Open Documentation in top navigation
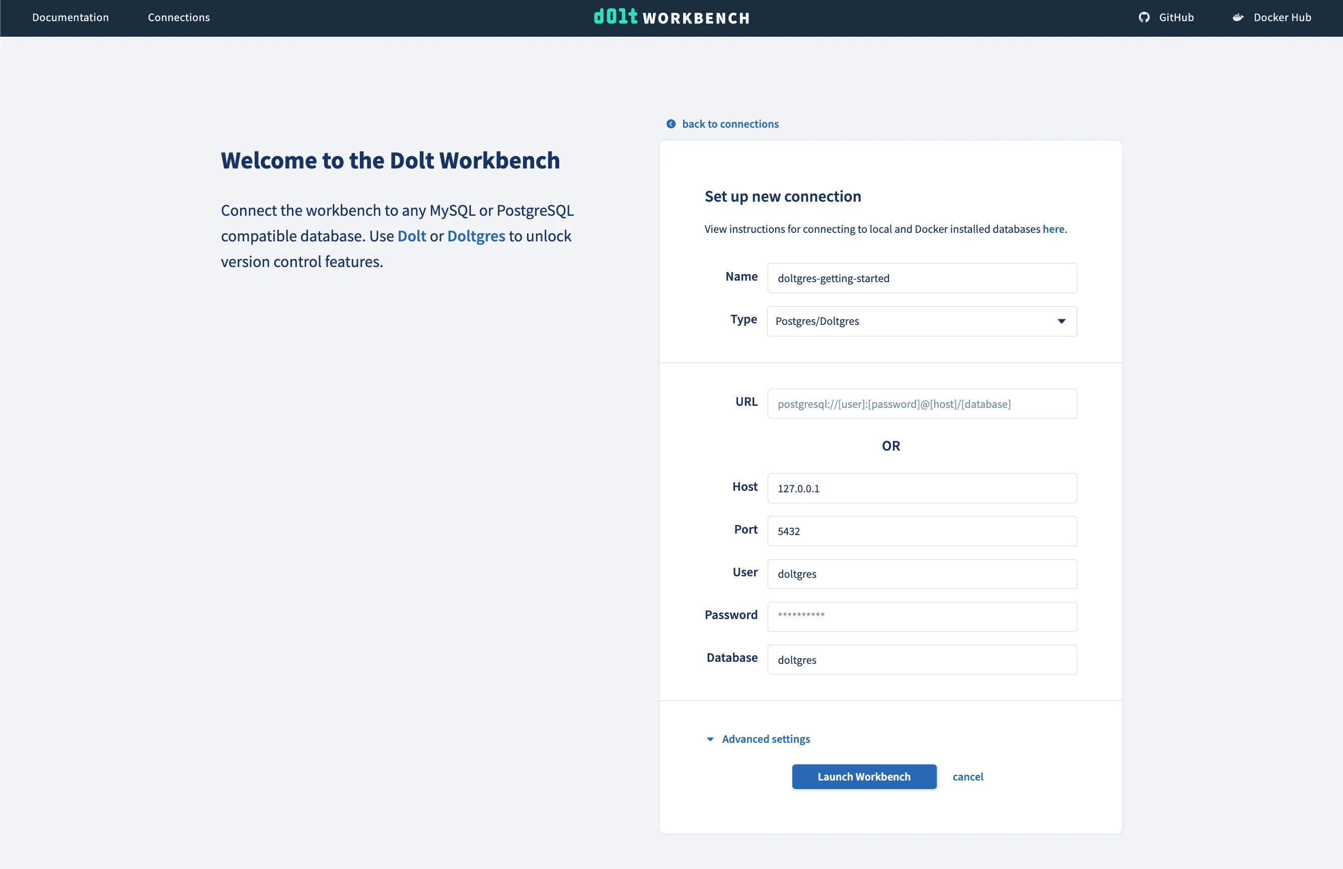This screenshot has width=1343, height=869. pyautogui.click(x=70, y=18)
